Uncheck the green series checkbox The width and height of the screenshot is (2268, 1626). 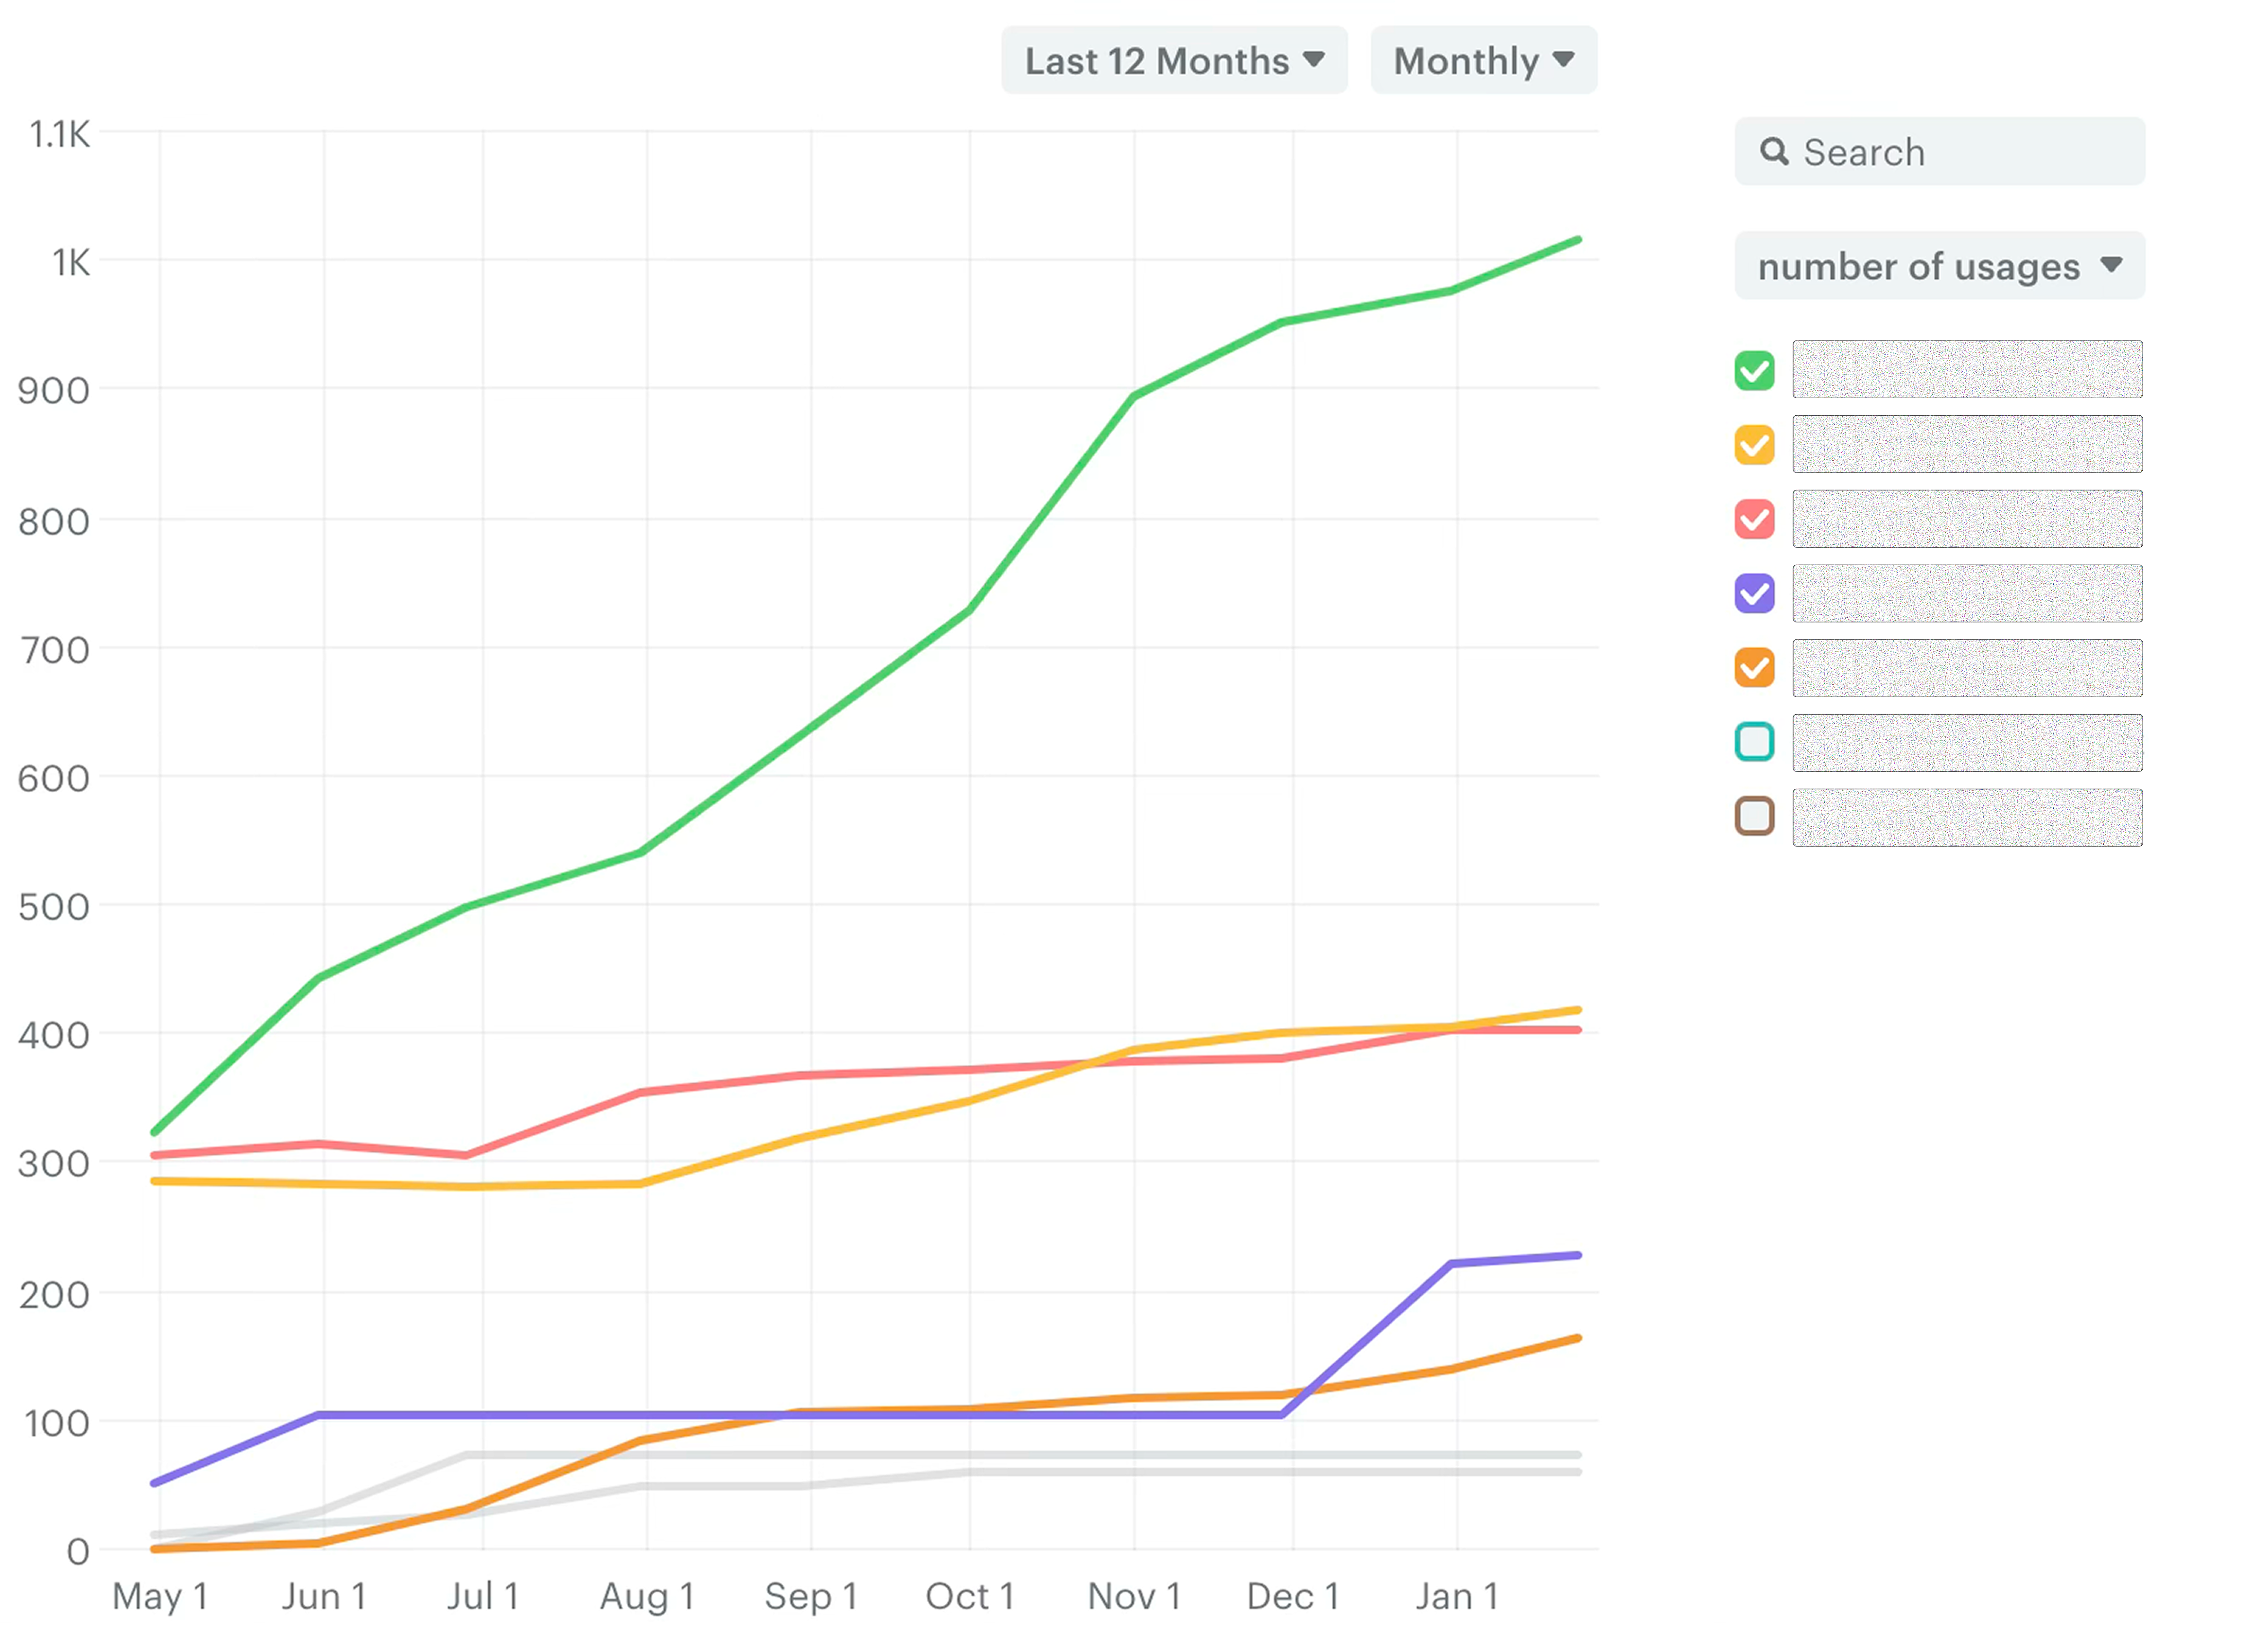(1754, 371)
